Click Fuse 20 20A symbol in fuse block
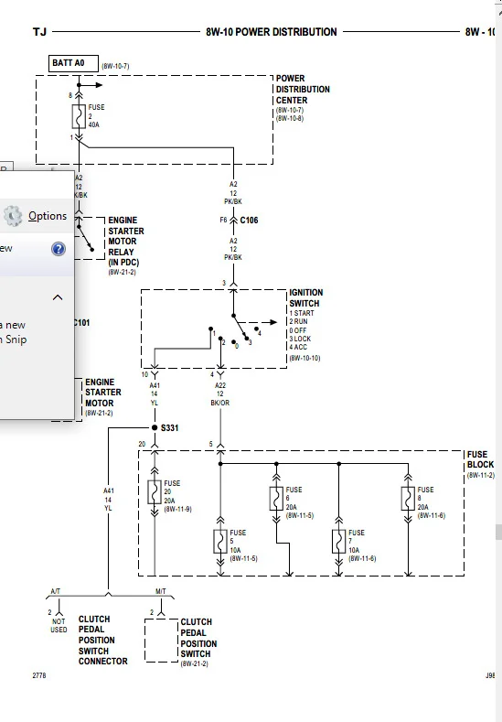 pos(155,492)
